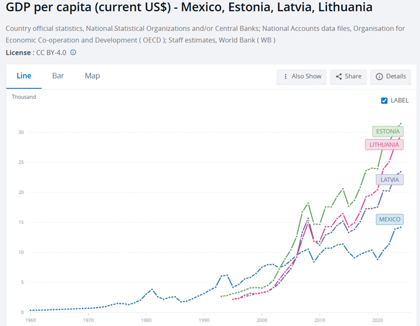Select the LATVIA series label
This screenshot has width=420, height=326.
[390, 179]
